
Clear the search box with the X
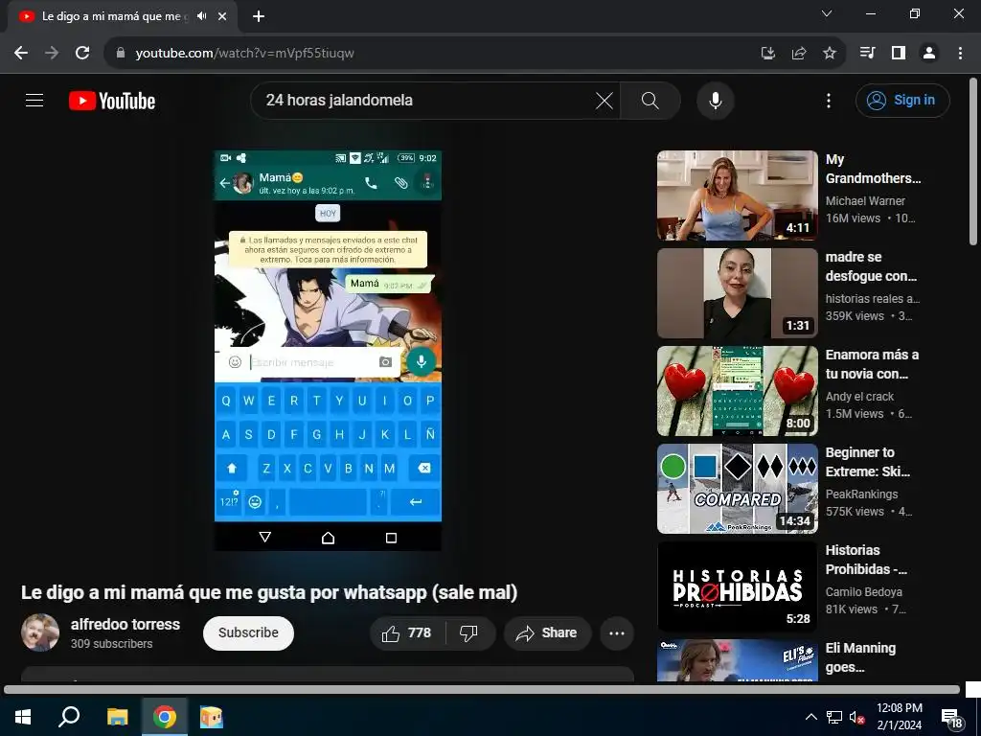click(x=604, y=100)
